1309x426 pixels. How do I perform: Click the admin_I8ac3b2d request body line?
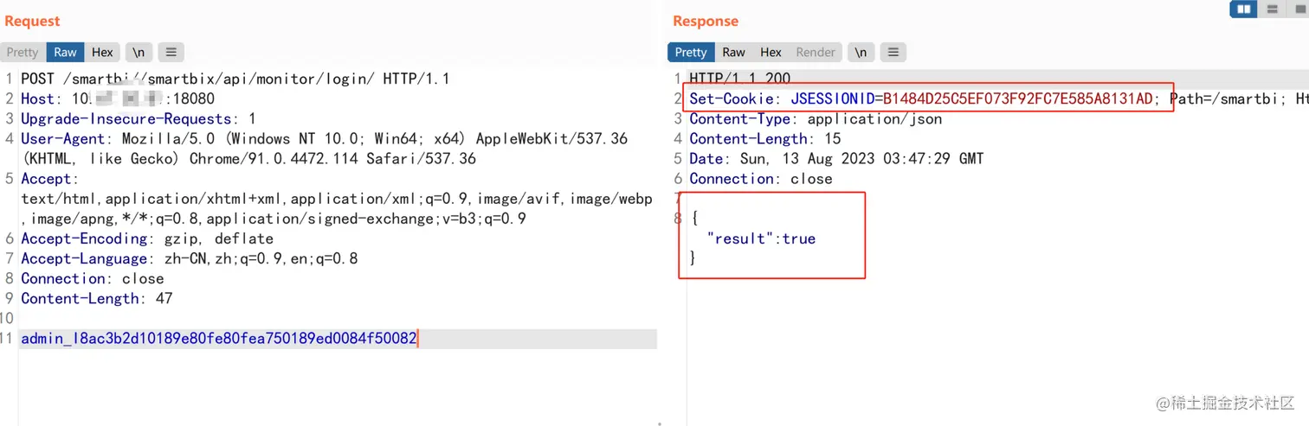click(x=219, y=338)
